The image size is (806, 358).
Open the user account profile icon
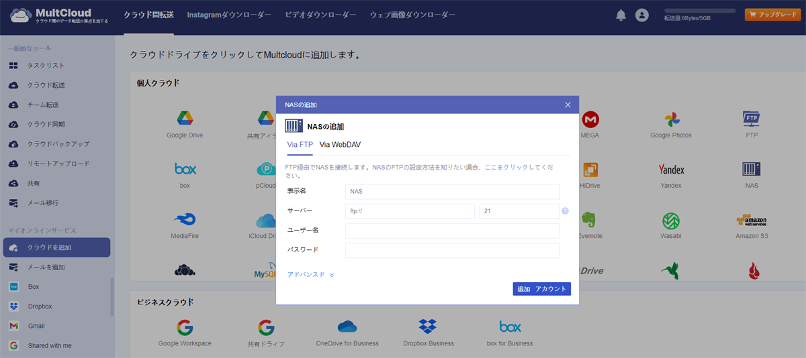click(642, 15)
